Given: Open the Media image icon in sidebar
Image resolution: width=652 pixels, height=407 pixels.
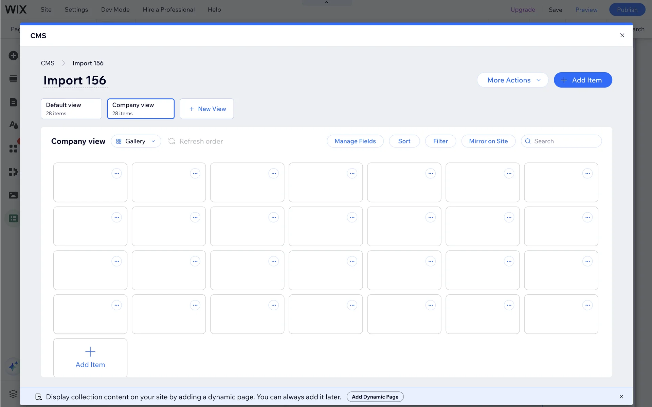Looking at the screenshot, I should [x=13, y=195].
